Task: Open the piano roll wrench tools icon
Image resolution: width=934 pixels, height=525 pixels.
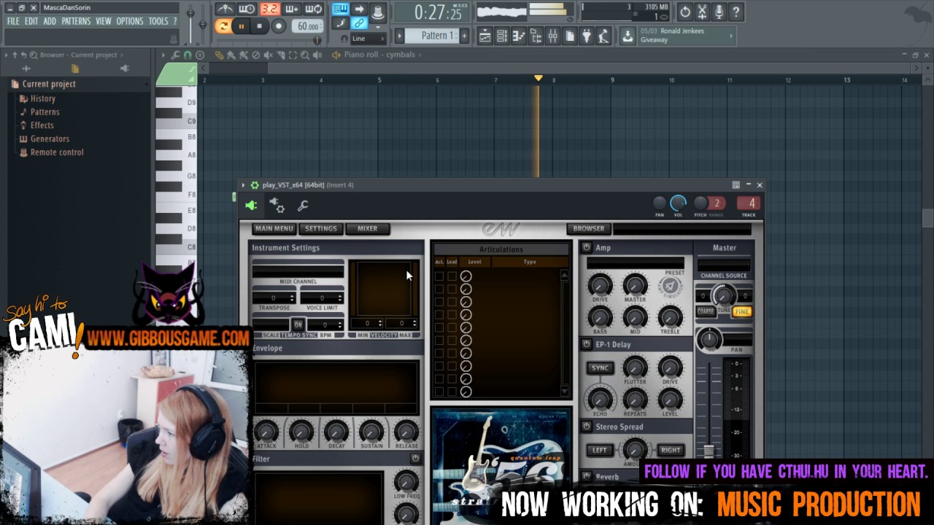Action: coord(176,55)
